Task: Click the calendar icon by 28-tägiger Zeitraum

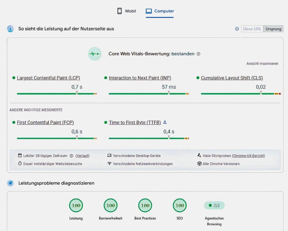Action: point(20,155)
